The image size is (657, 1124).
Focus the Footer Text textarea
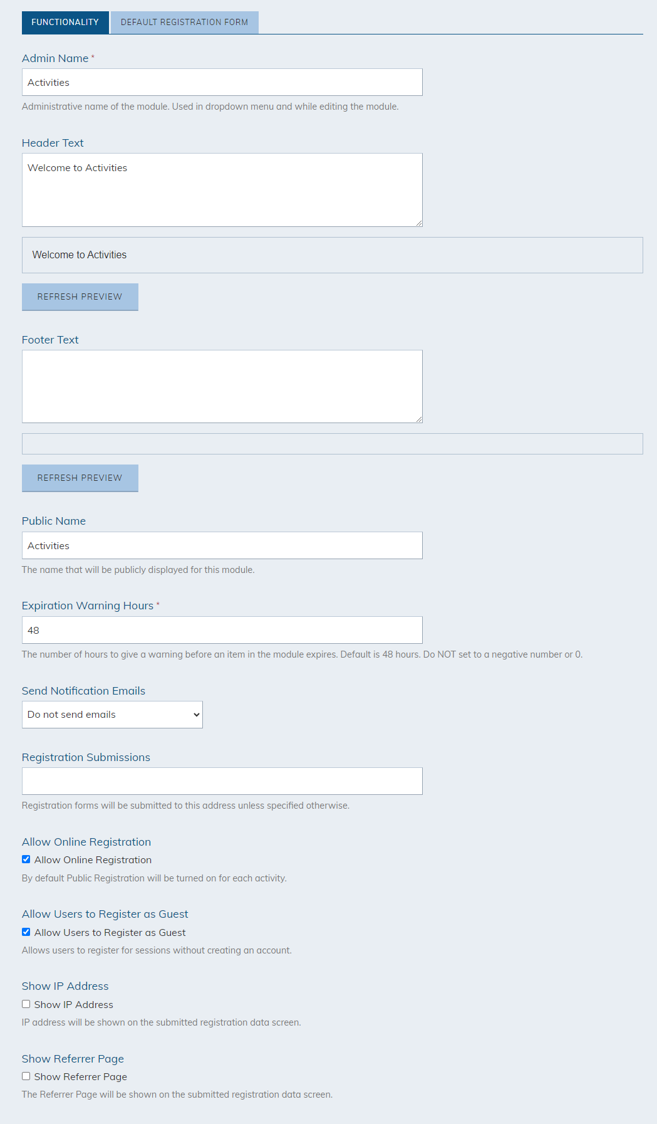pyautogui.click(x=222, y=386)
